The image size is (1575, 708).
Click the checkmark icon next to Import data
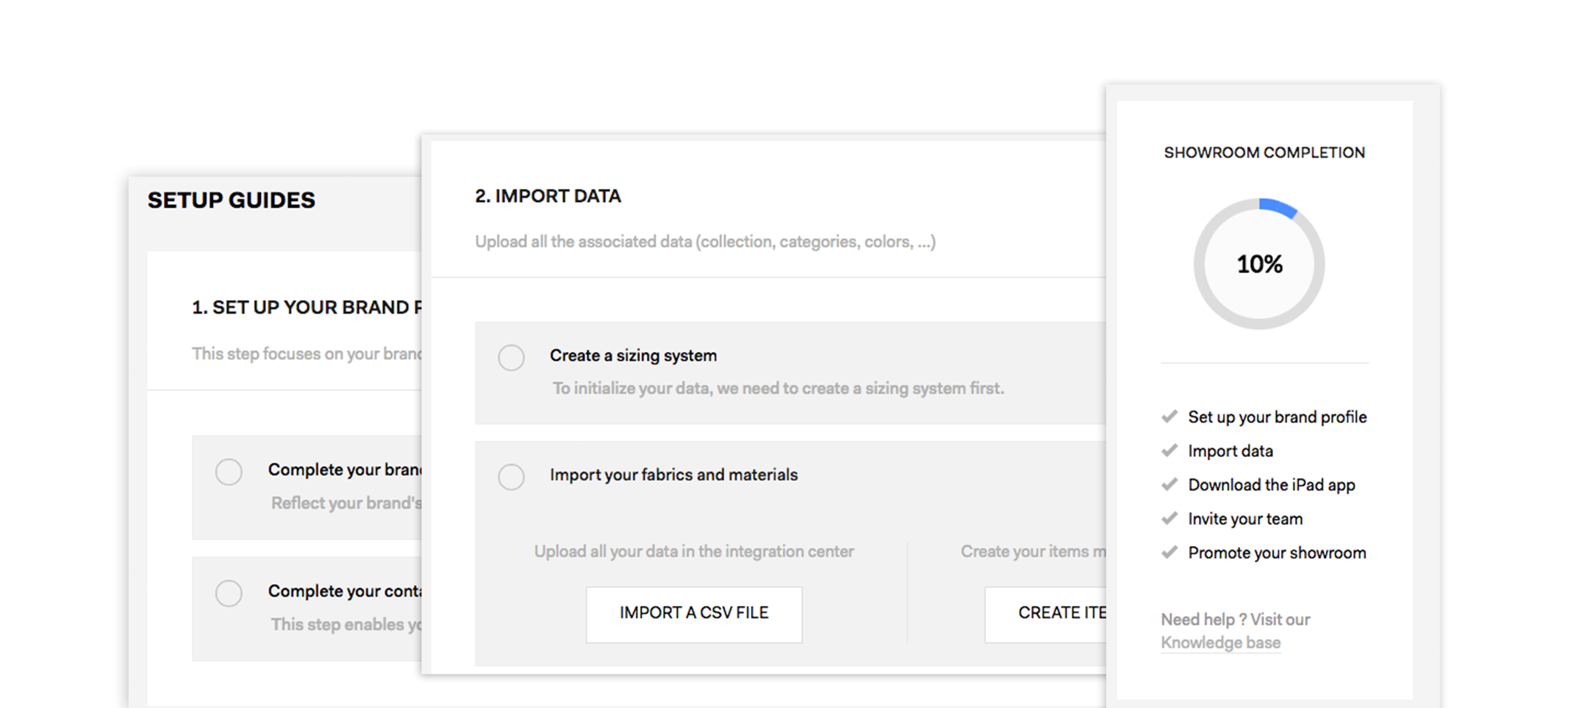(1169, 451)
